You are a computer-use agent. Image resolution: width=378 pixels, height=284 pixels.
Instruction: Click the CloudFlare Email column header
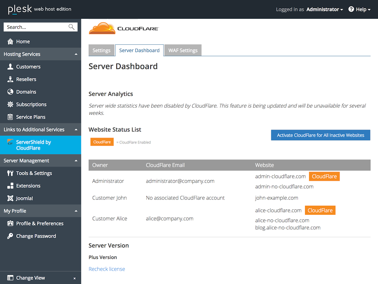point(165,165)
